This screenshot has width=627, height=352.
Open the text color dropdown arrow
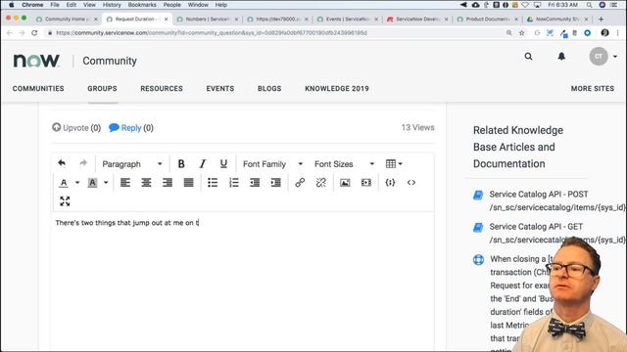point(77,183)
